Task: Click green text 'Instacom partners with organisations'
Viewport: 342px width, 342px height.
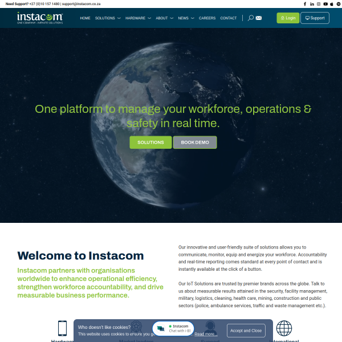Action: (x=90, y=283)
